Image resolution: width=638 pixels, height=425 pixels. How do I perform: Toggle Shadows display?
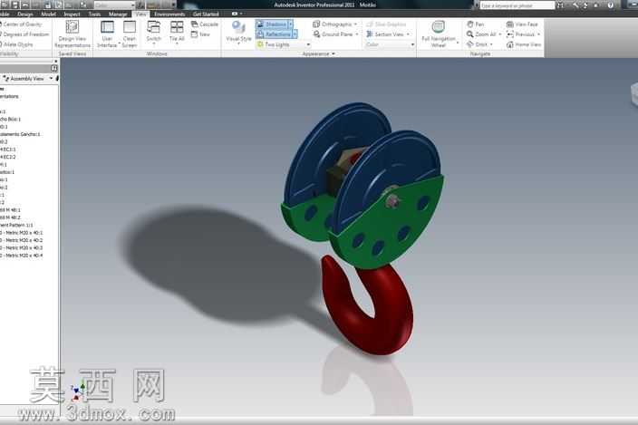point(272,24)
